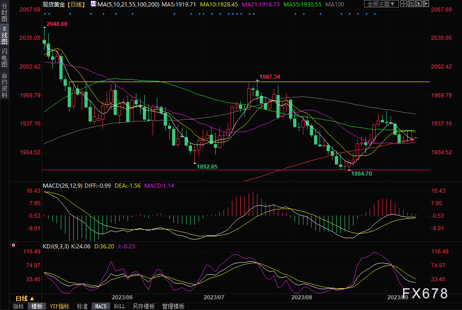Click the MACD(26,12,9) indicator label
This screenshot has width=462, height=310.
pos(63,185)
